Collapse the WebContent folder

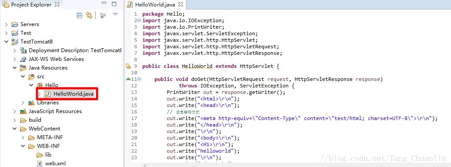(15, 128)
